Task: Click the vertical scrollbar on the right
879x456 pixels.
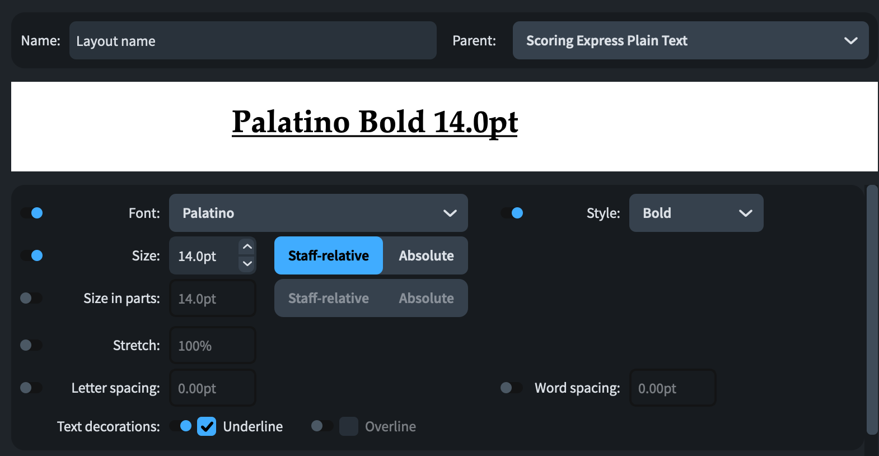Action: click(872, 309)
